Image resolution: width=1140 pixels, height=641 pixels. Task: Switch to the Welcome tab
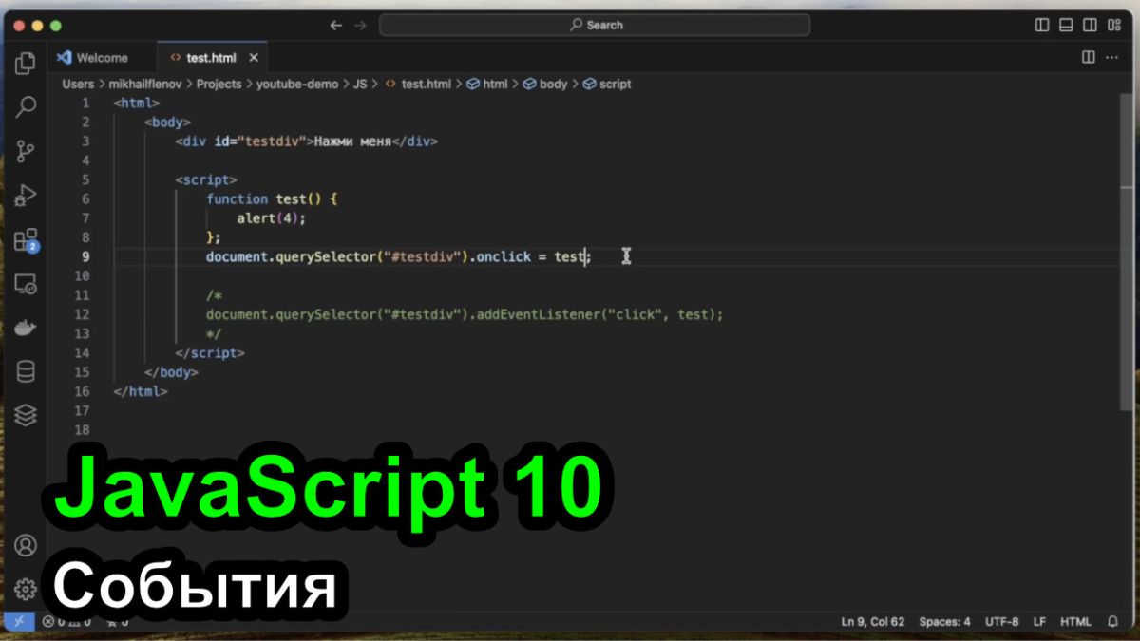102,58
